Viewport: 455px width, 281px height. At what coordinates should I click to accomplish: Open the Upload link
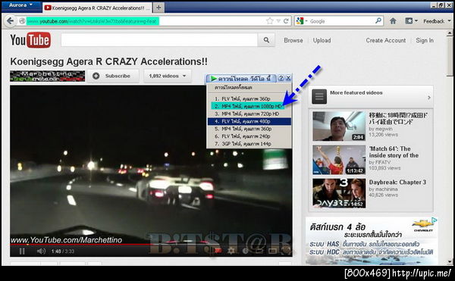tap(322, 40)
